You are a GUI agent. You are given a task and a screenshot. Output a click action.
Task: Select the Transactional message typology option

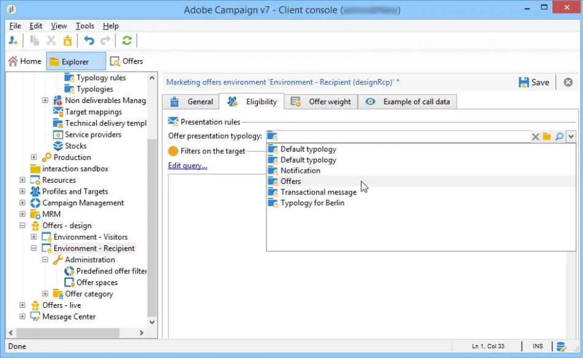[421, 192]
